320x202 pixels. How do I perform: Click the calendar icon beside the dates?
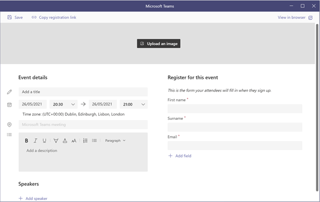tap(10, 104)
